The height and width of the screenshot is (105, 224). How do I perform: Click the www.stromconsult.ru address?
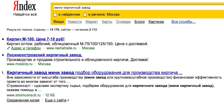pyautogui.click(x=23, y=95)
